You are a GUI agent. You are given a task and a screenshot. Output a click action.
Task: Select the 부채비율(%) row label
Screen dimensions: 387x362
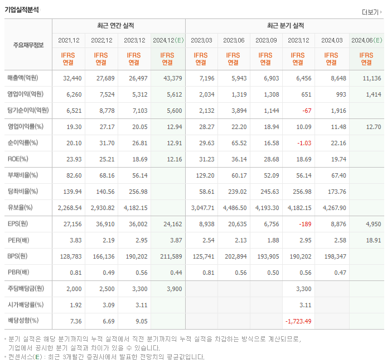point(23,175)
